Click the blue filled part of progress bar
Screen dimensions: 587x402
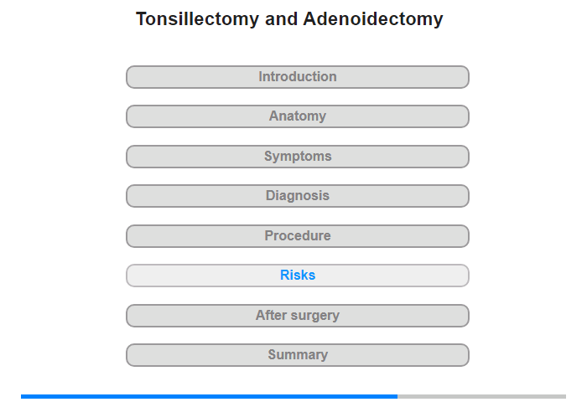pyautogui.click(x=209, y=396)
